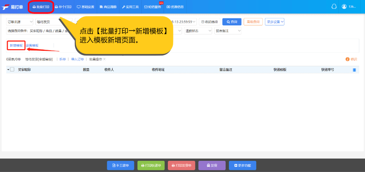Open the 更多设置 dropdown

pyautogui.click(x=274, y=22)
